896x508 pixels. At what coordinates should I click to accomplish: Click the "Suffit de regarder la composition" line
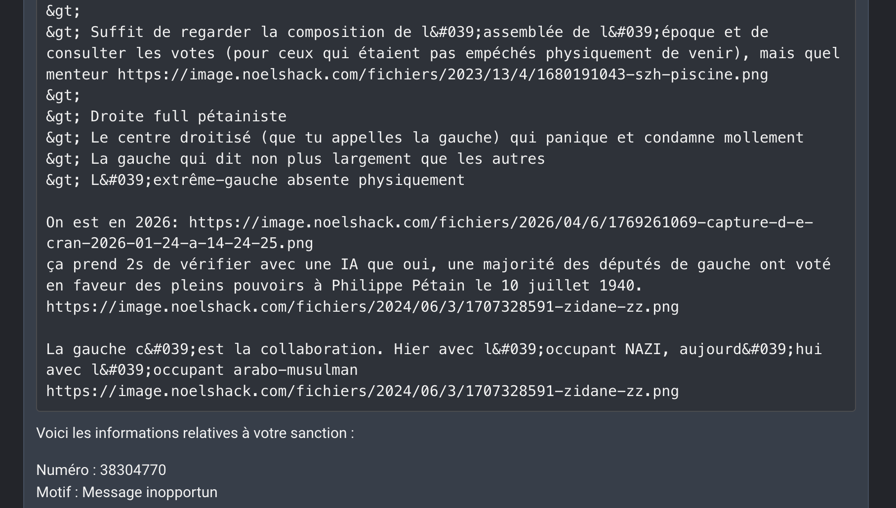tap(429, 33)
